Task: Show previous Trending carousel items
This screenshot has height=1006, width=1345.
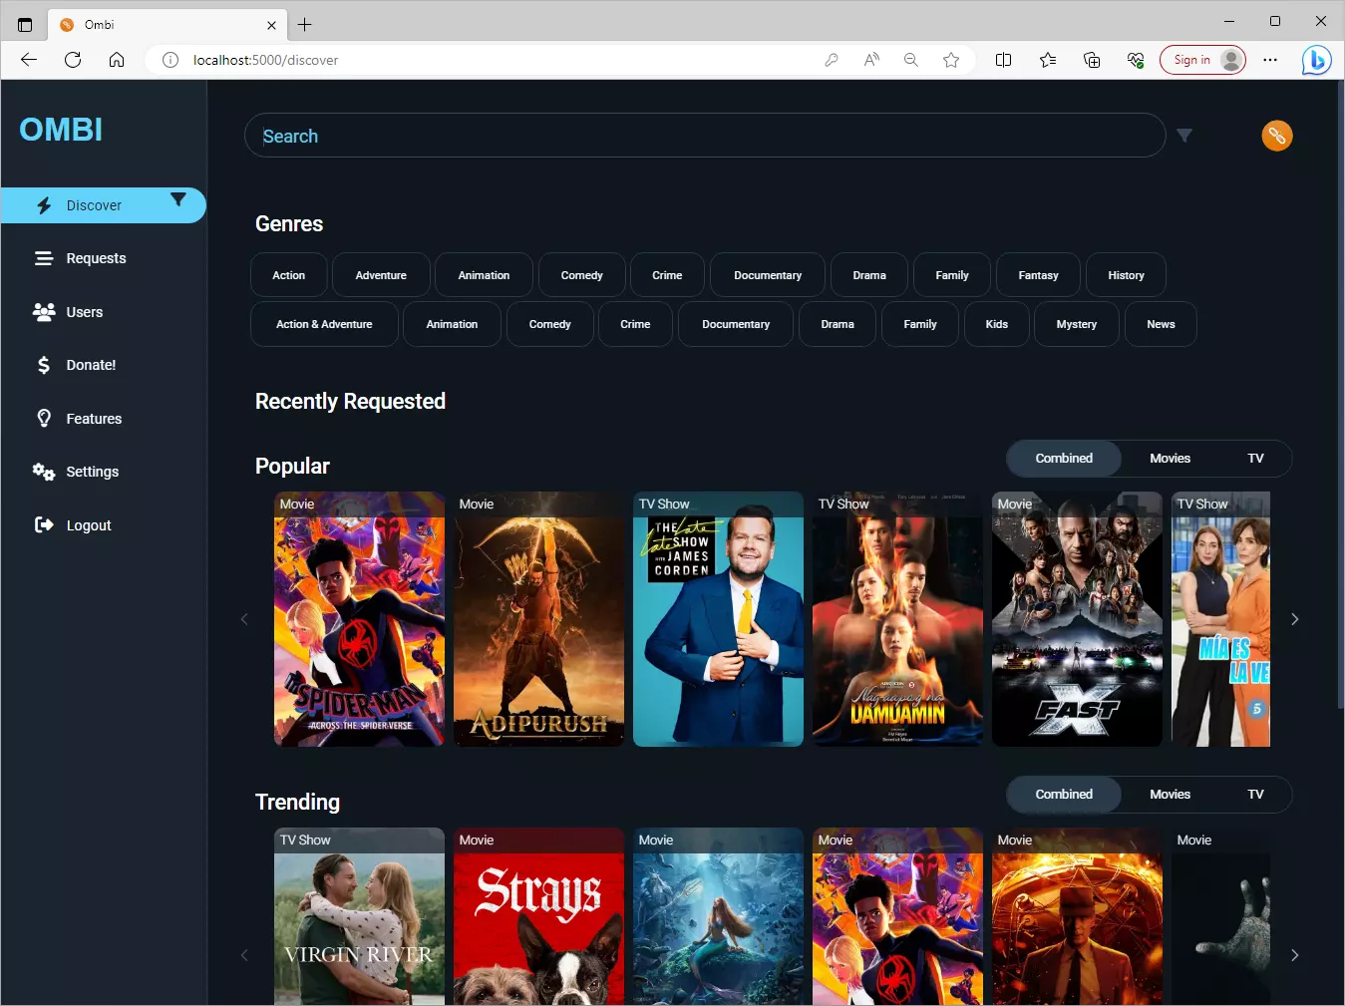Action: (244, 955)
